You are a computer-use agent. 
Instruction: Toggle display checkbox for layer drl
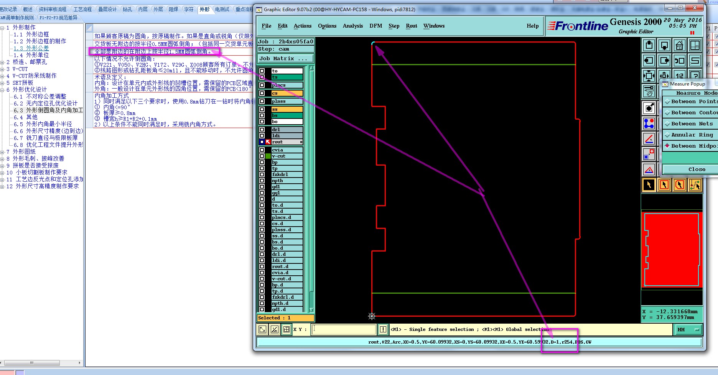click(262, 130)
